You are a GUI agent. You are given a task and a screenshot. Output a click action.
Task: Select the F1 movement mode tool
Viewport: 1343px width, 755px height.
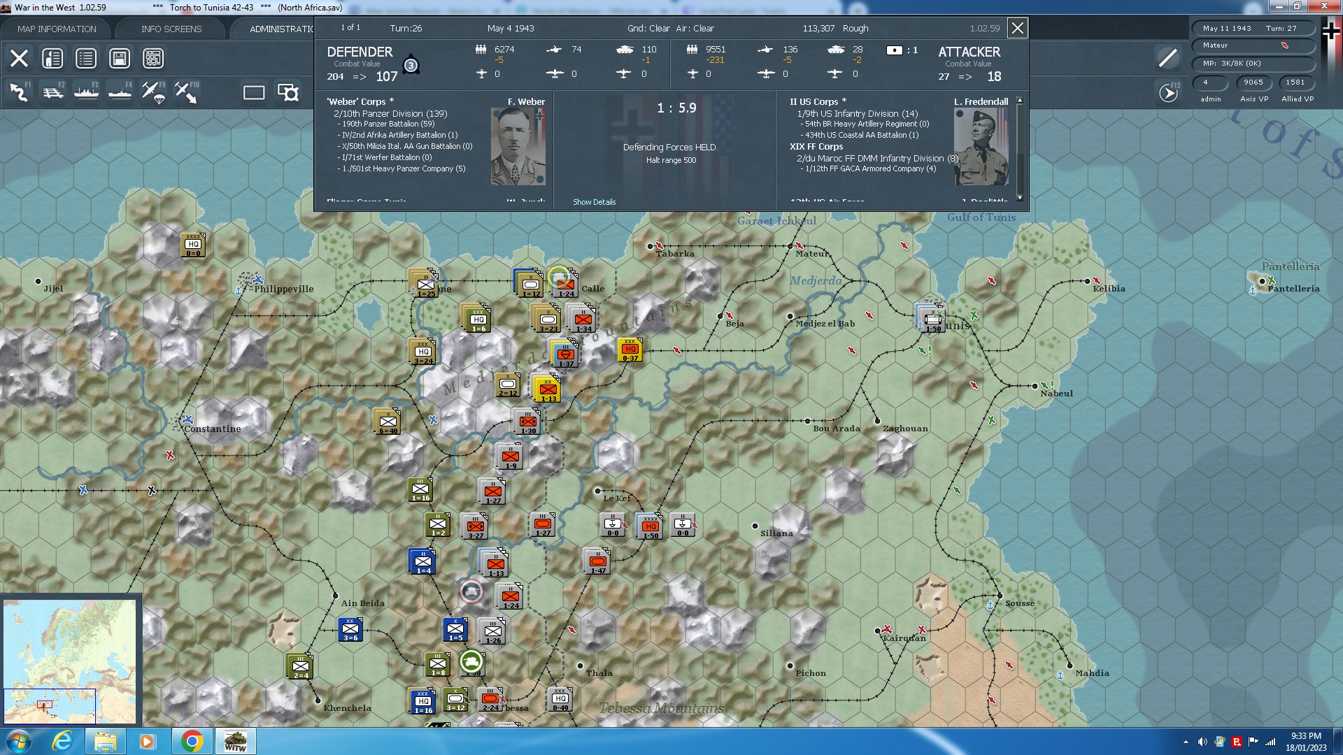click(17, 92)
